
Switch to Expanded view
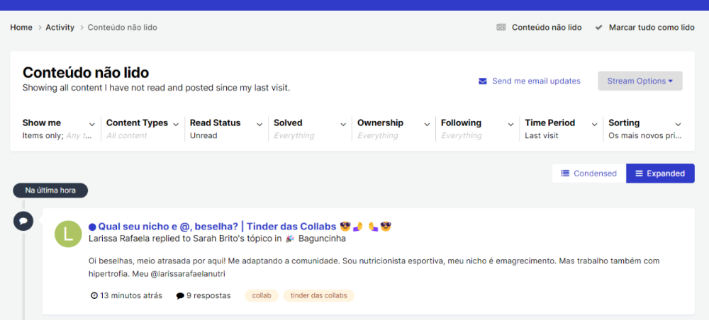[660, 173]
